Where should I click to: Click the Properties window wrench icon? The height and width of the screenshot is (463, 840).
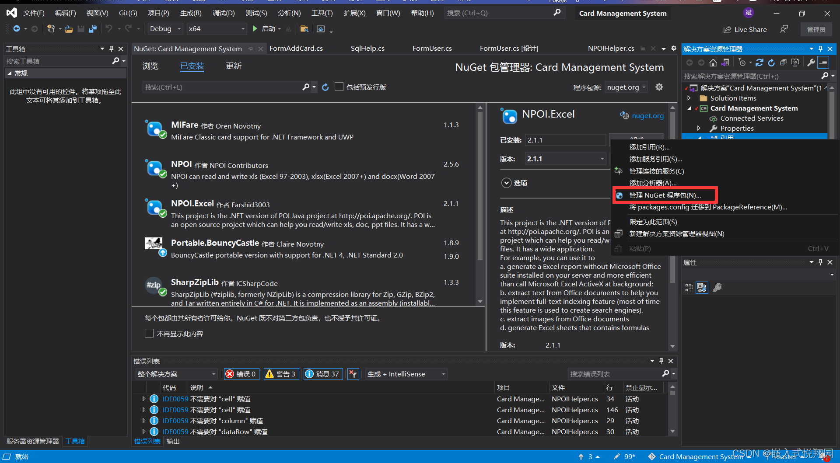click(717, 287)
